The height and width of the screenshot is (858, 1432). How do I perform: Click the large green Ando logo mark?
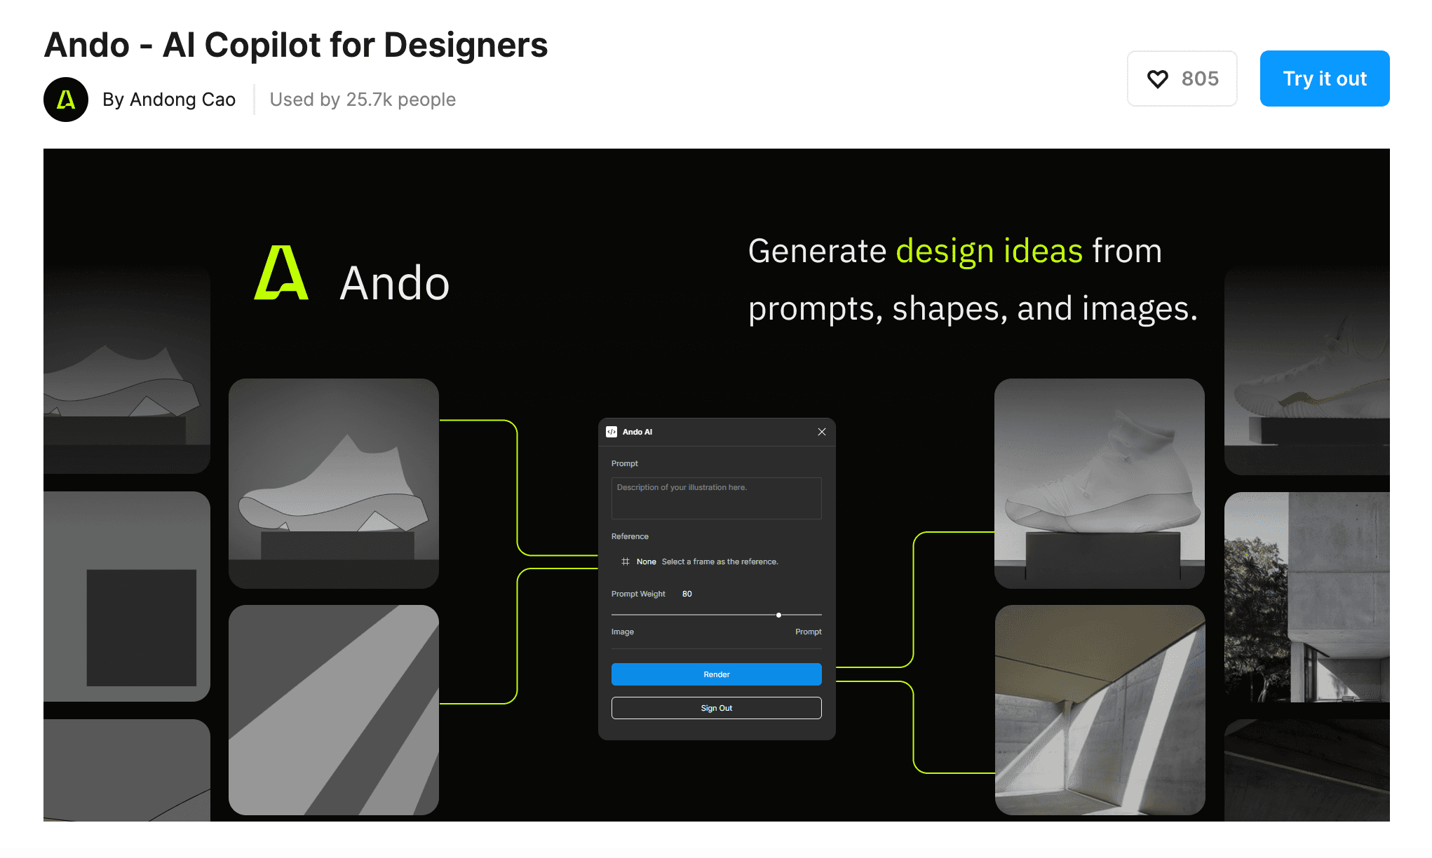[x=281, y=273]
